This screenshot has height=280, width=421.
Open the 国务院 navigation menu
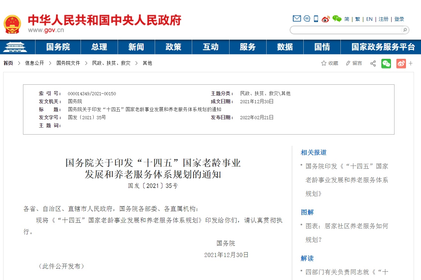(x=58, y=47)
